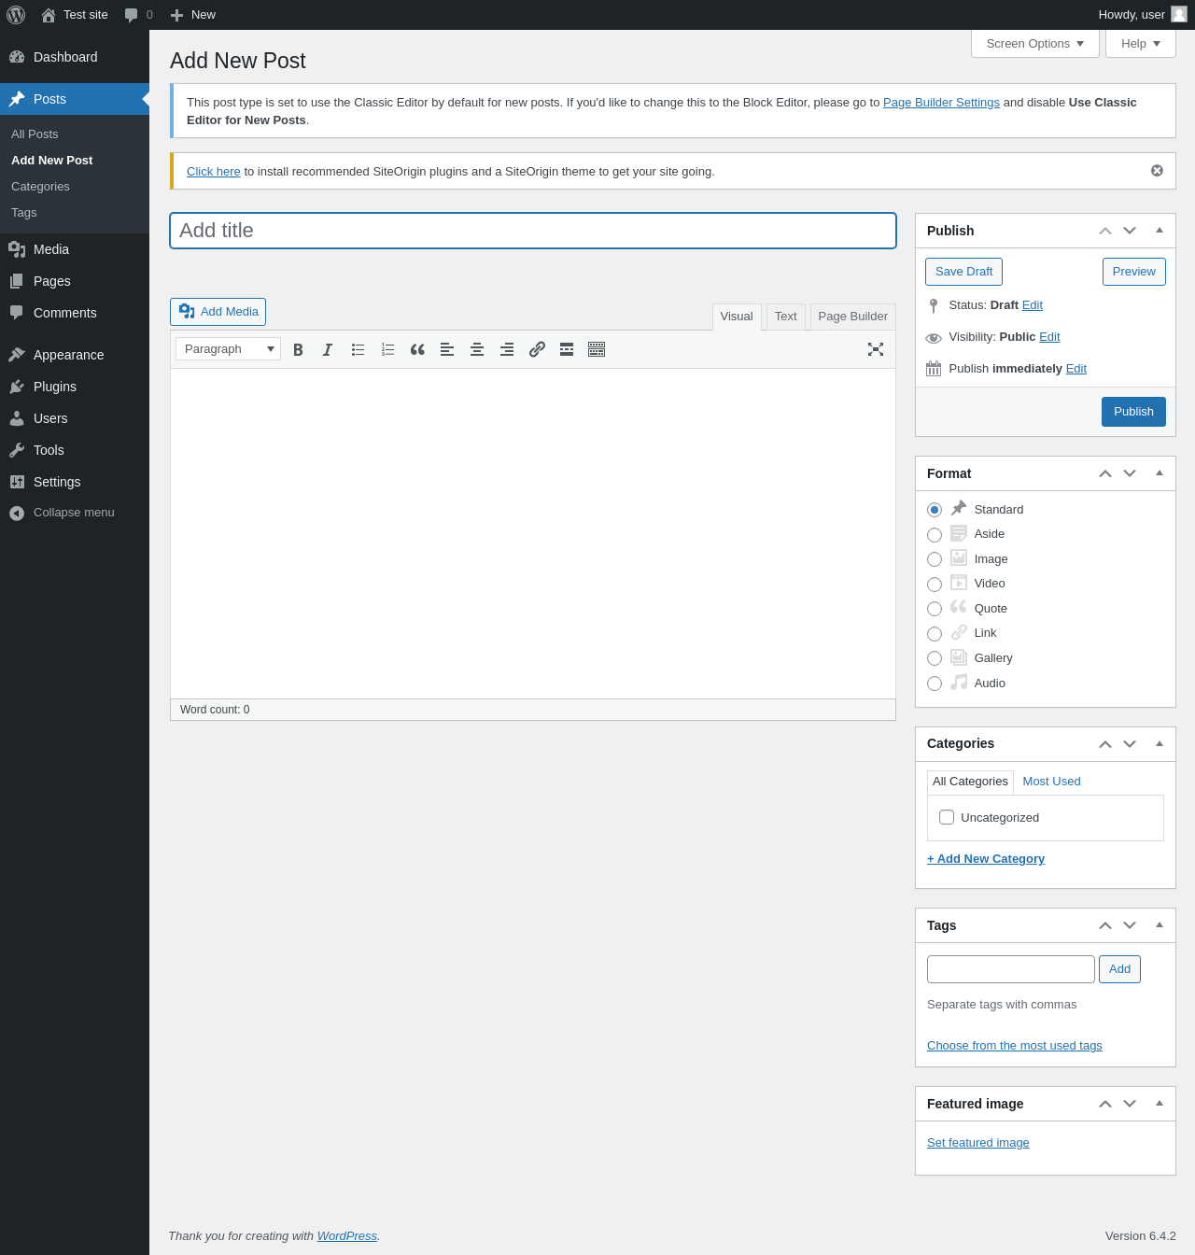The width and height of the screenshot is (1195, 1255).
Task: Align editor text to center
Action: coord(477,349)
